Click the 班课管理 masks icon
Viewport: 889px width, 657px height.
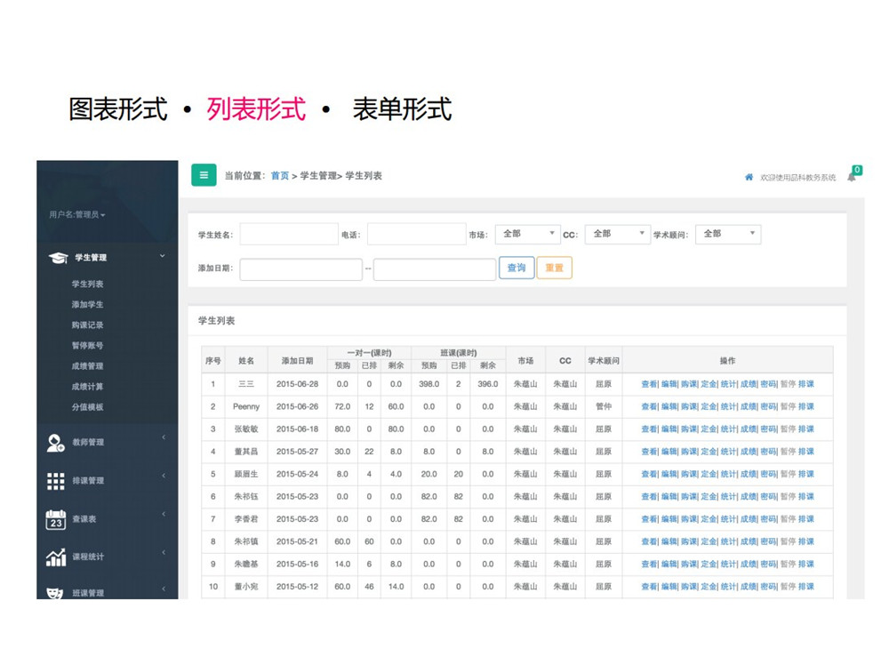tap(56, 595)
